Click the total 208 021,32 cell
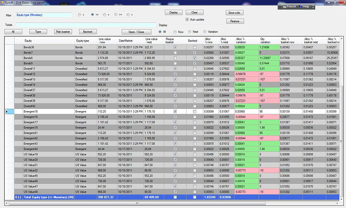The height and width of the screenshot is (208, 346). pyautogui.click(x=107, y=197)
